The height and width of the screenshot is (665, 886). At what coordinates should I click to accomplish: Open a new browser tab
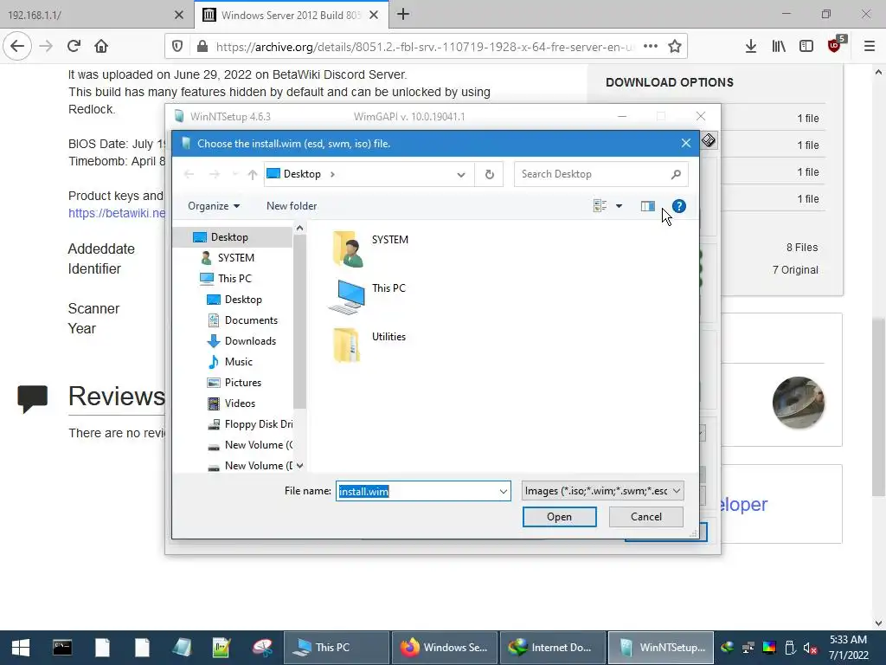point(403,15)
